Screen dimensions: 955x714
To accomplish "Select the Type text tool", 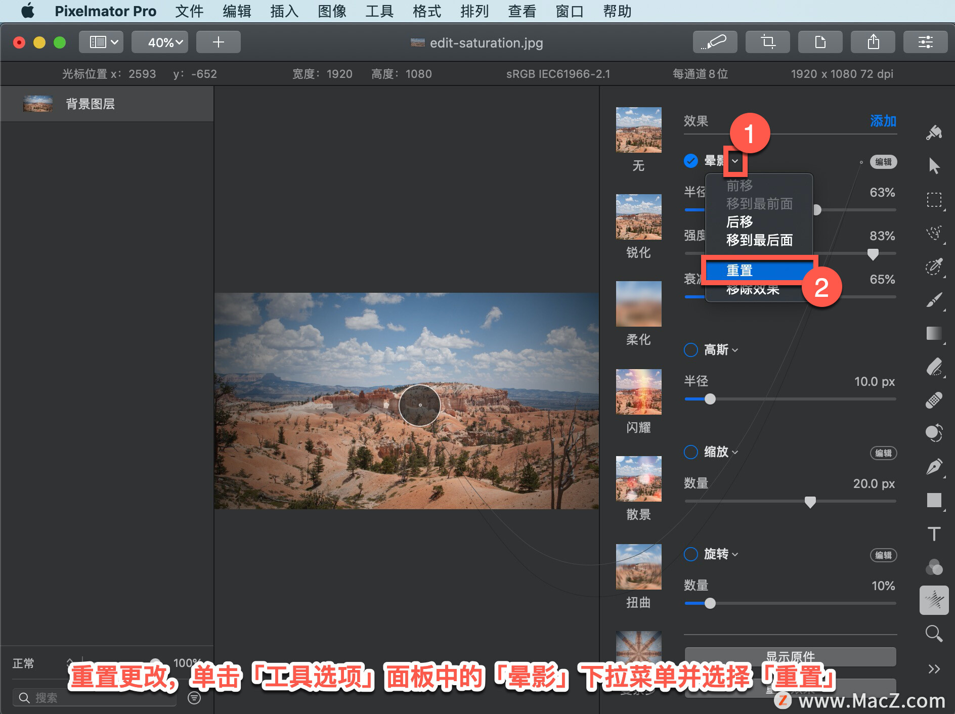I will point(934,534).
